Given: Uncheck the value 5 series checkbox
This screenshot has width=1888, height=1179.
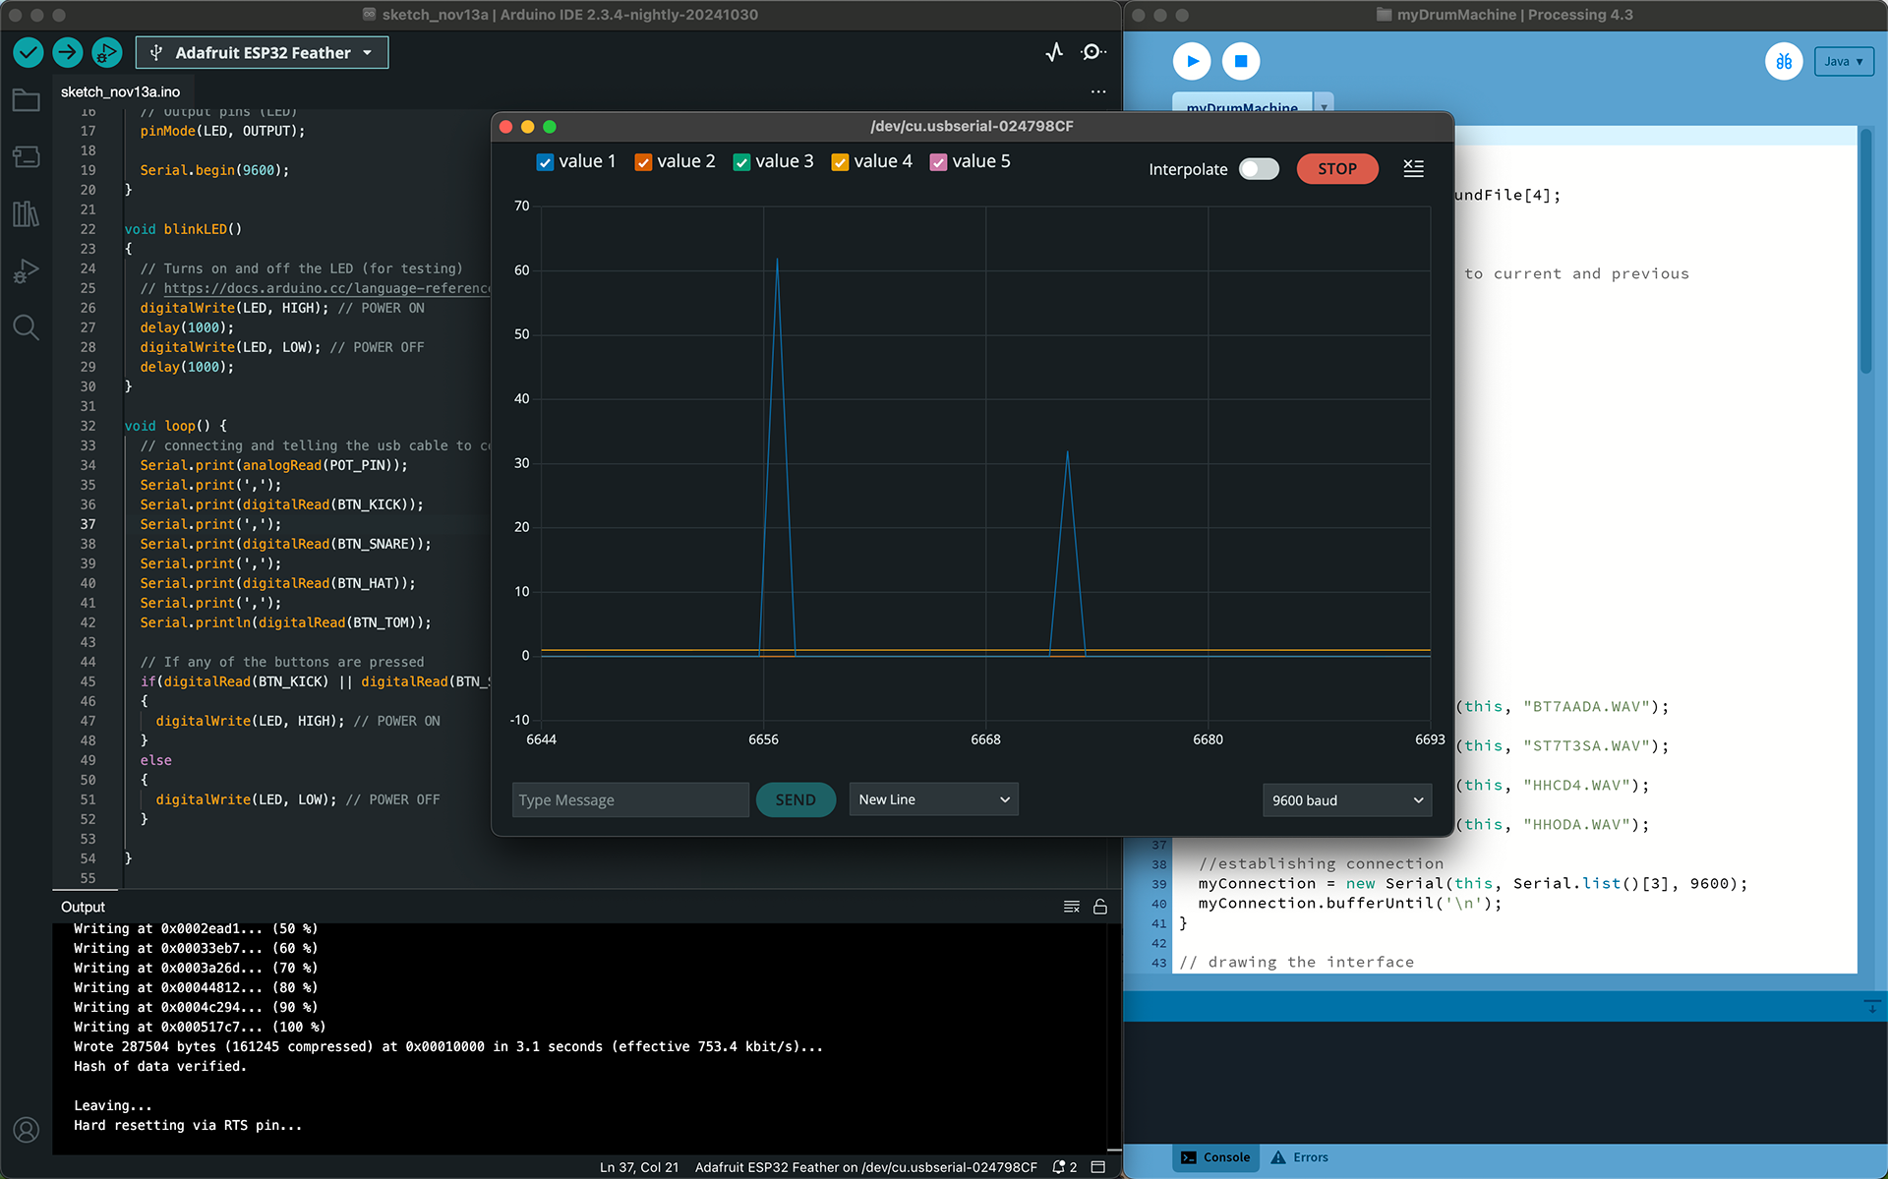Looking at the screenshot, I should [x=938, y=162].
